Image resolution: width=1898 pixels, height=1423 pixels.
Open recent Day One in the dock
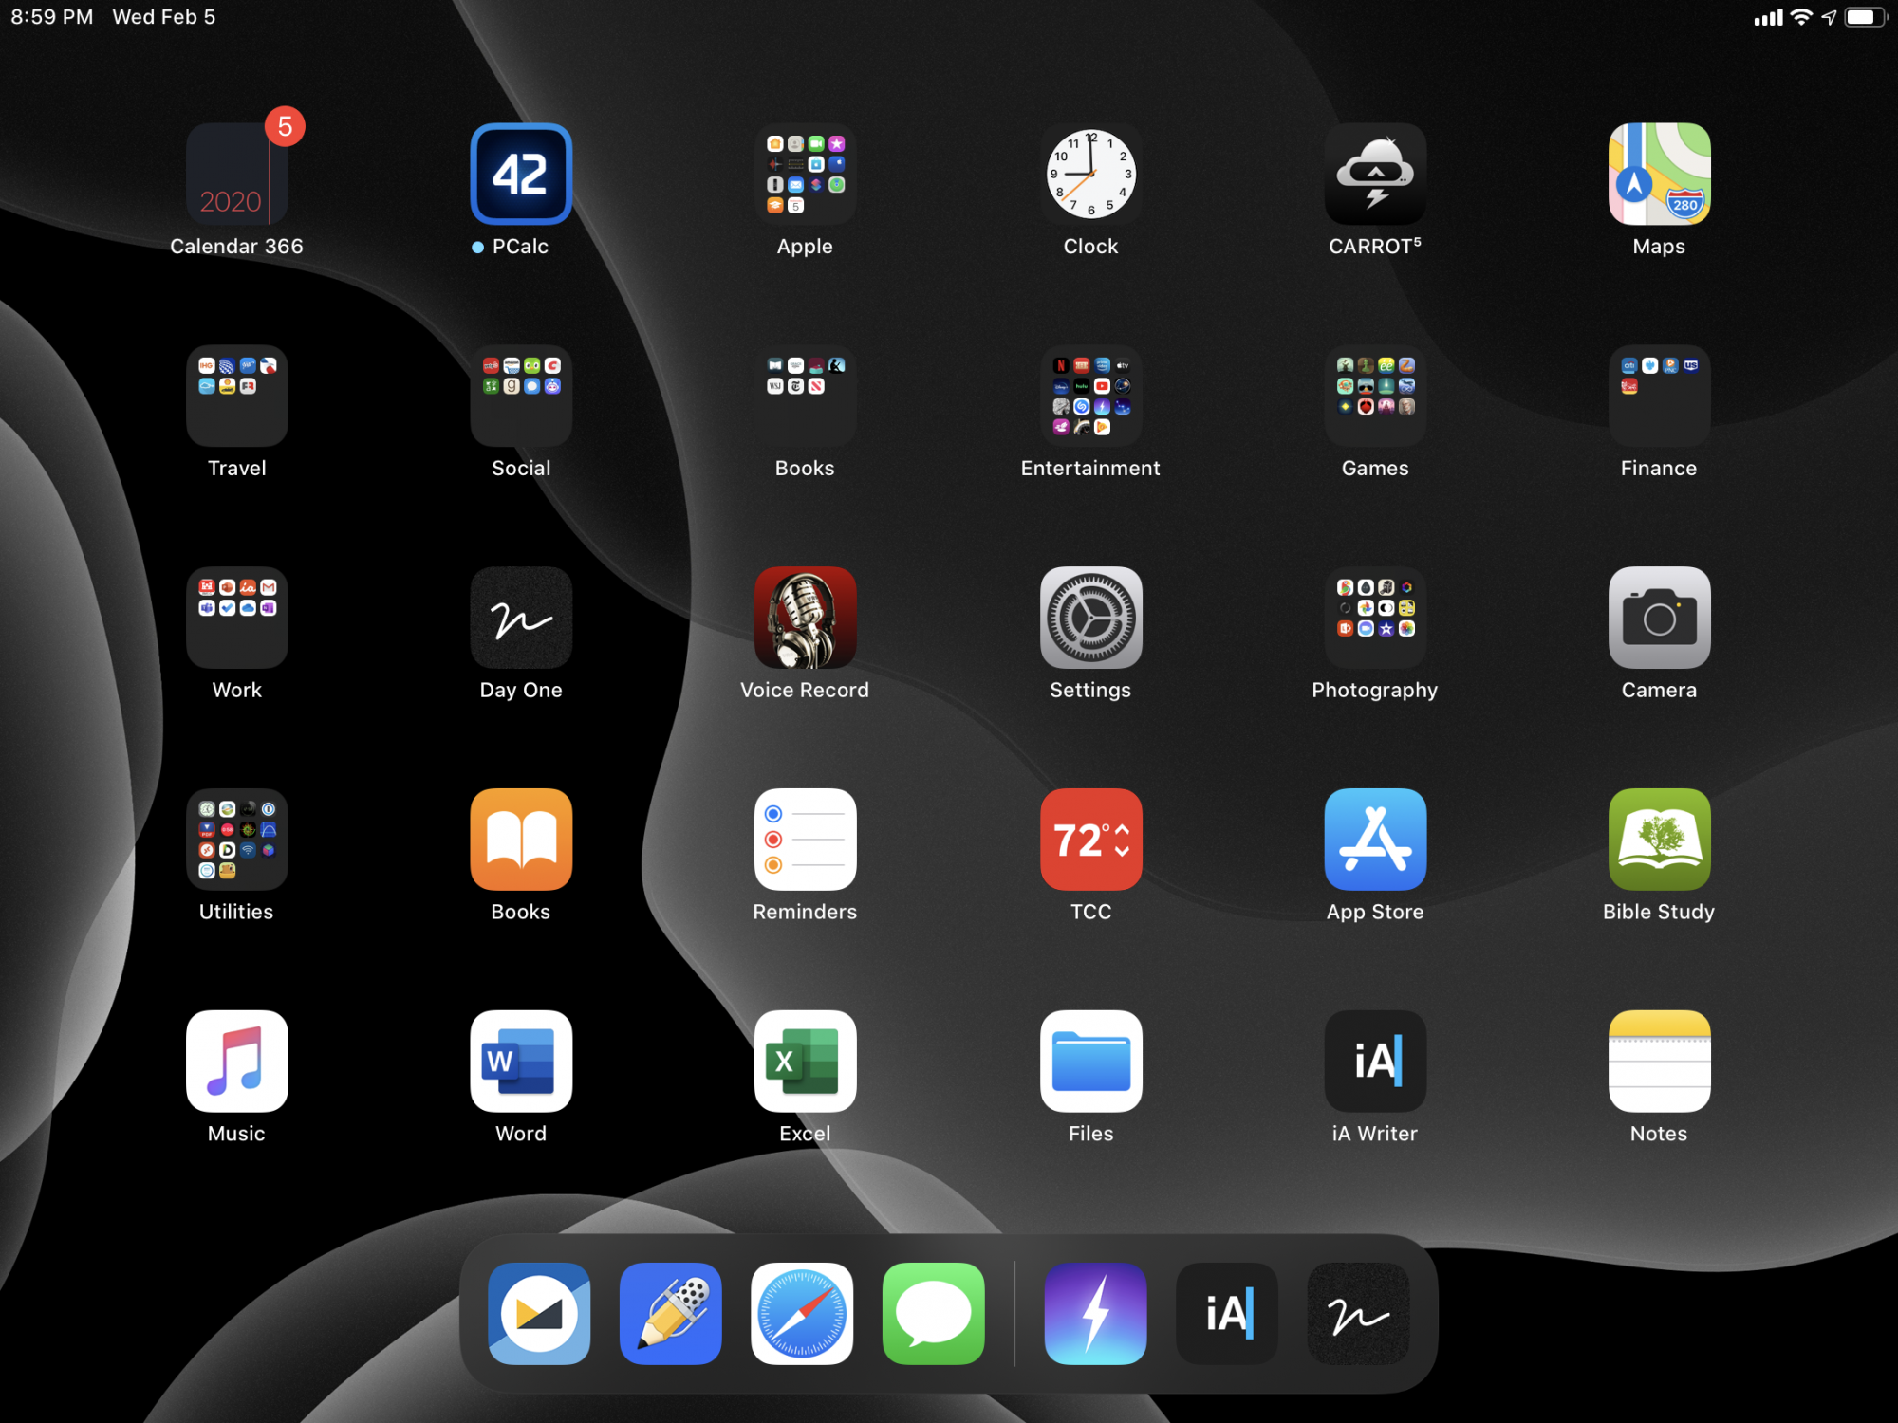(1358, 1314)
